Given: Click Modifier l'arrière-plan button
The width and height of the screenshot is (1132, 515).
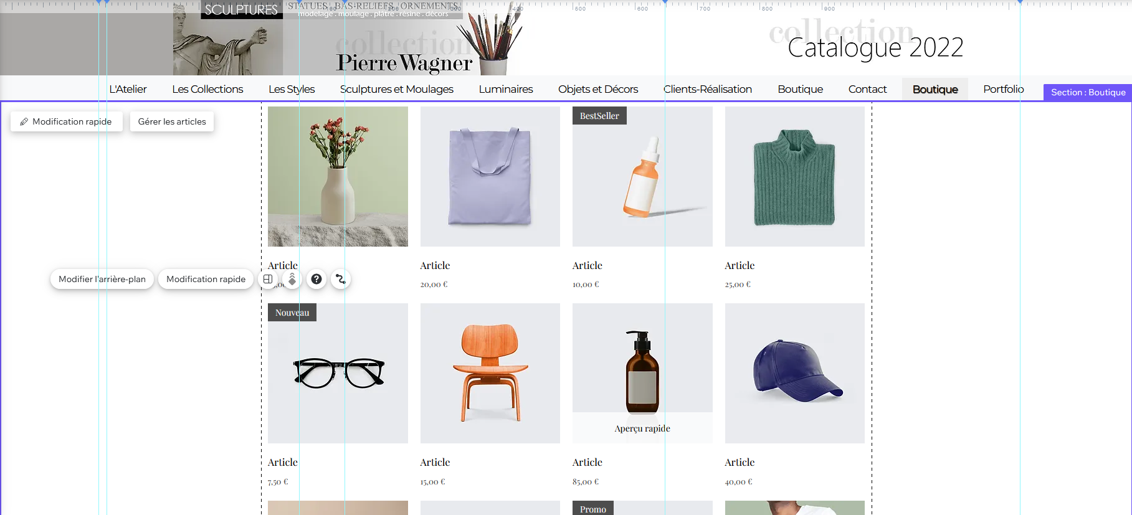Looking at the screenshot, I should [x=102, y=279].
